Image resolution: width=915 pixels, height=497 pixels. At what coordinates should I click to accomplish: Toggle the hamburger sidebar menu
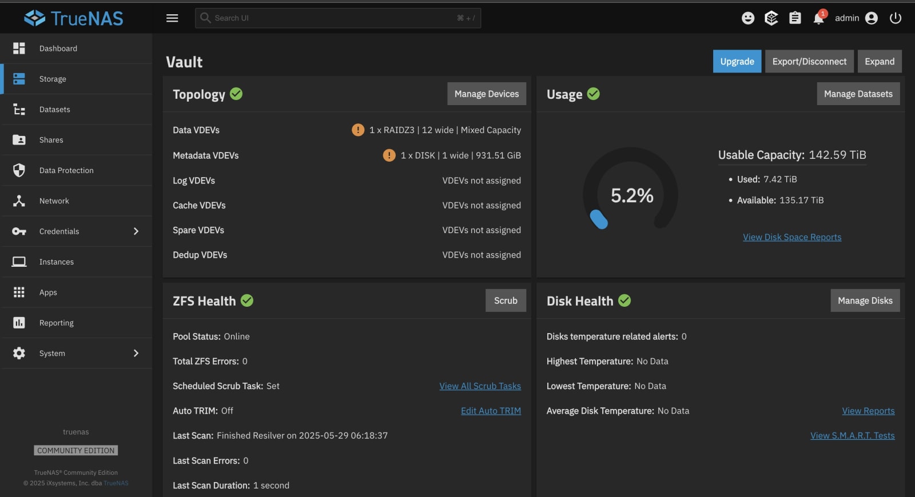tap(172, 18)
